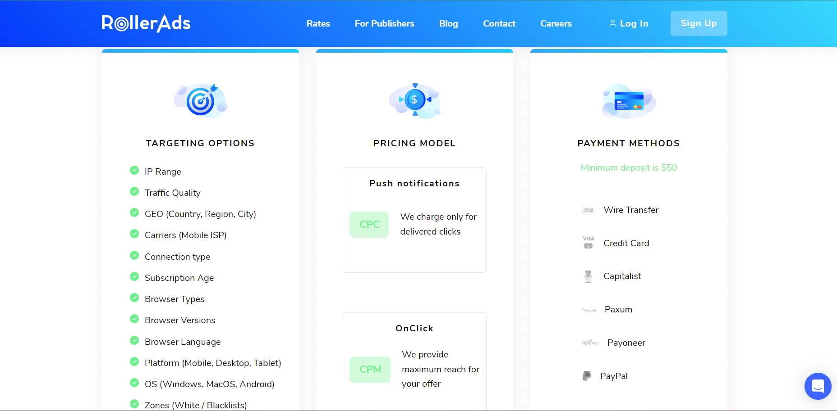
Task: Click the CPM badge
Action: [370, 370]
